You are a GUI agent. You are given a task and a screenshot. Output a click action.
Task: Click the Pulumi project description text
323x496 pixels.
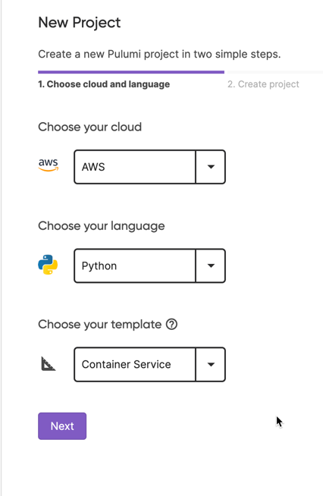tap(159, 54)
